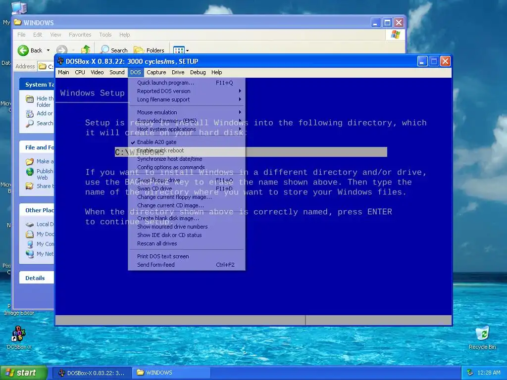Open the Help menu in DOSBox-X

tap(217, 72)
